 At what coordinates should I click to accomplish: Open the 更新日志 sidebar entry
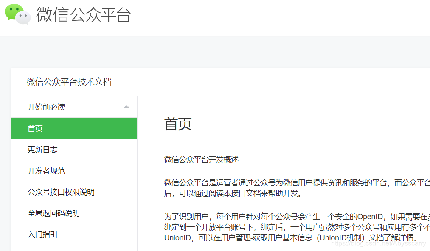pyautogui.click(x=44, y=149)
